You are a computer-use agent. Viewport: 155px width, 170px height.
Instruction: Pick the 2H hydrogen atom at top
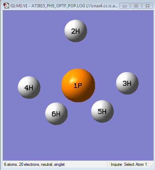click(76, 31)
